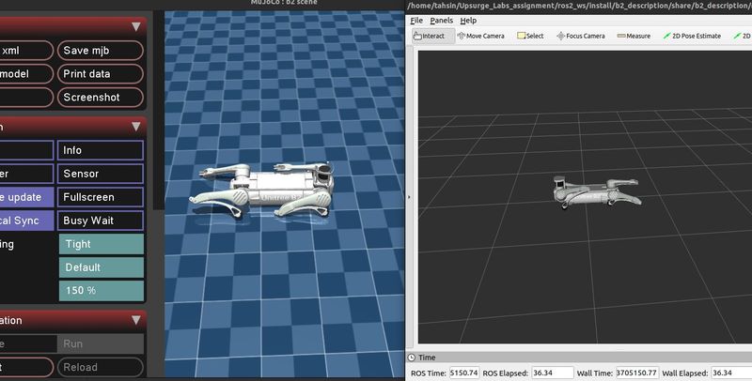Open the Panels menu
Image resolution: width=752 pixels, height=381 pixels.
(x=441, y=20)
